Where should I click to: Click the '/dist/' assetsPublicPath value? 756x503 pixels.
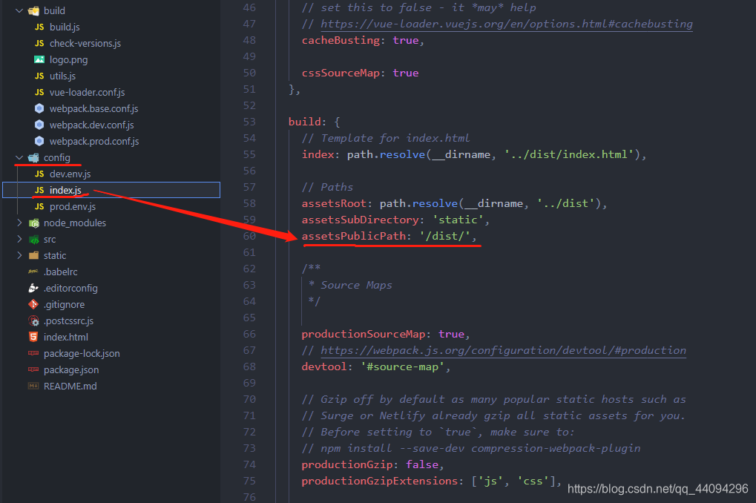444,236
